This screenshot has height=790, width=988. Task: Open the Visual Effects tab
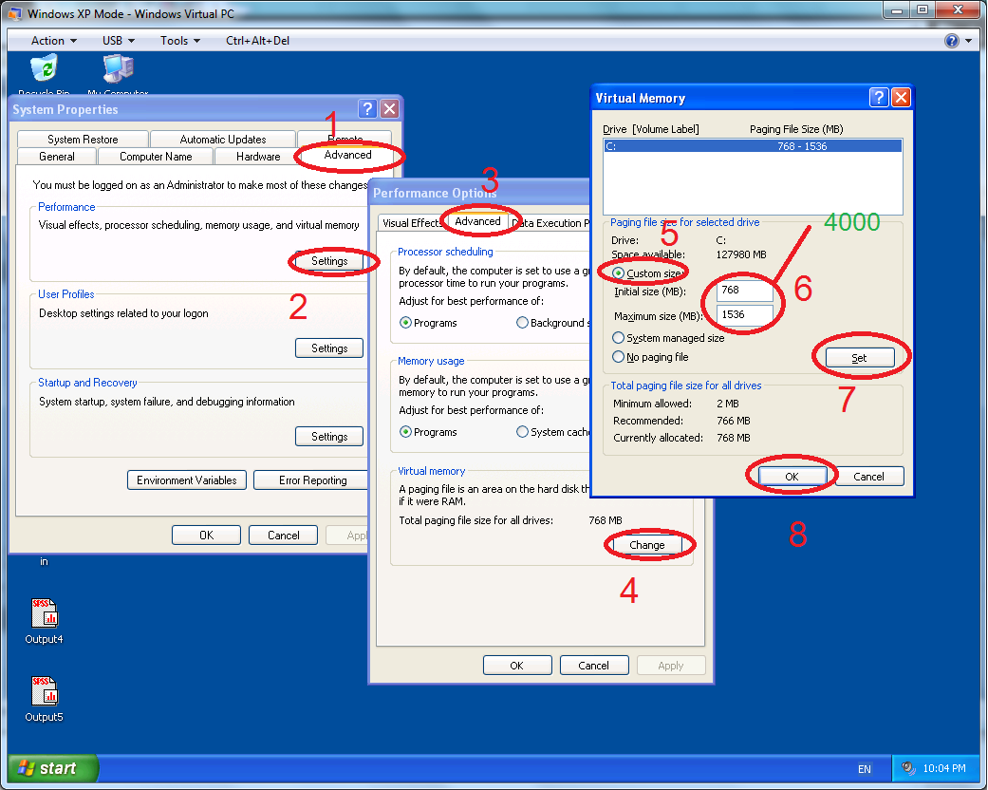coord(410,223)
